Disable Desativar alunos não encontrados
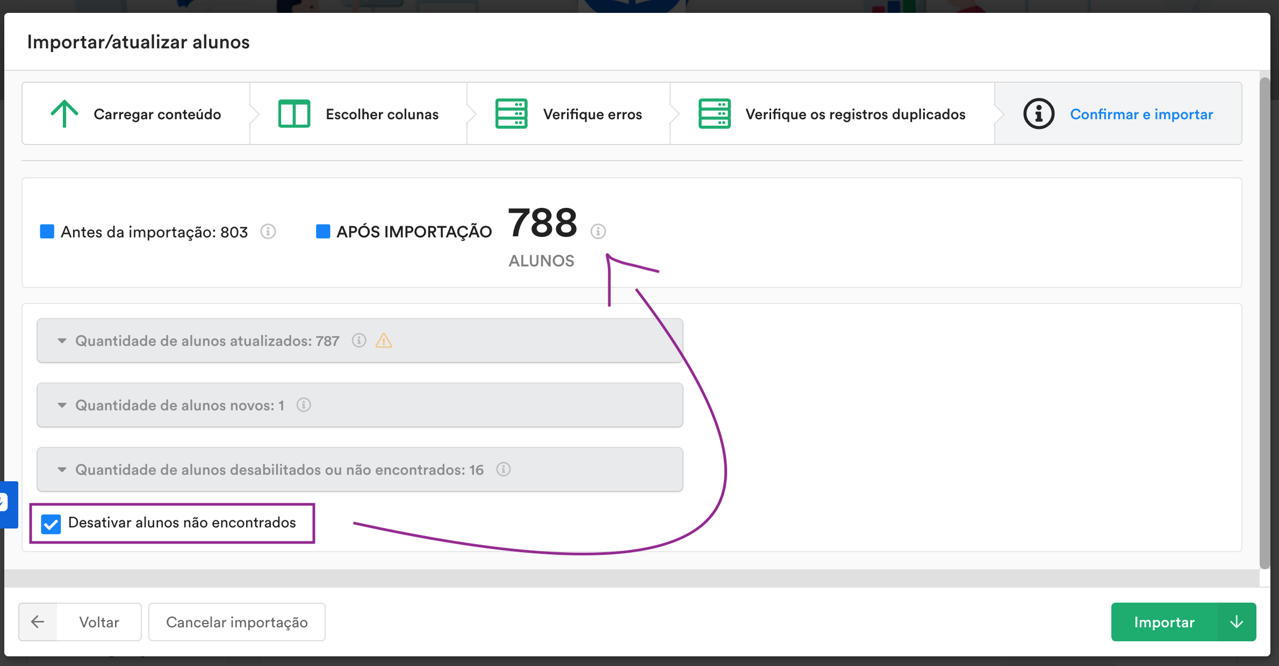The height and width of the screenshot is (666, 1279). coord(51,524)
